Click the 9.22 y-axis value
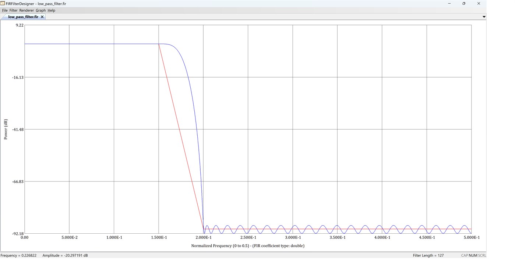This screenshot has height=273, width=515. pos(20,25)
